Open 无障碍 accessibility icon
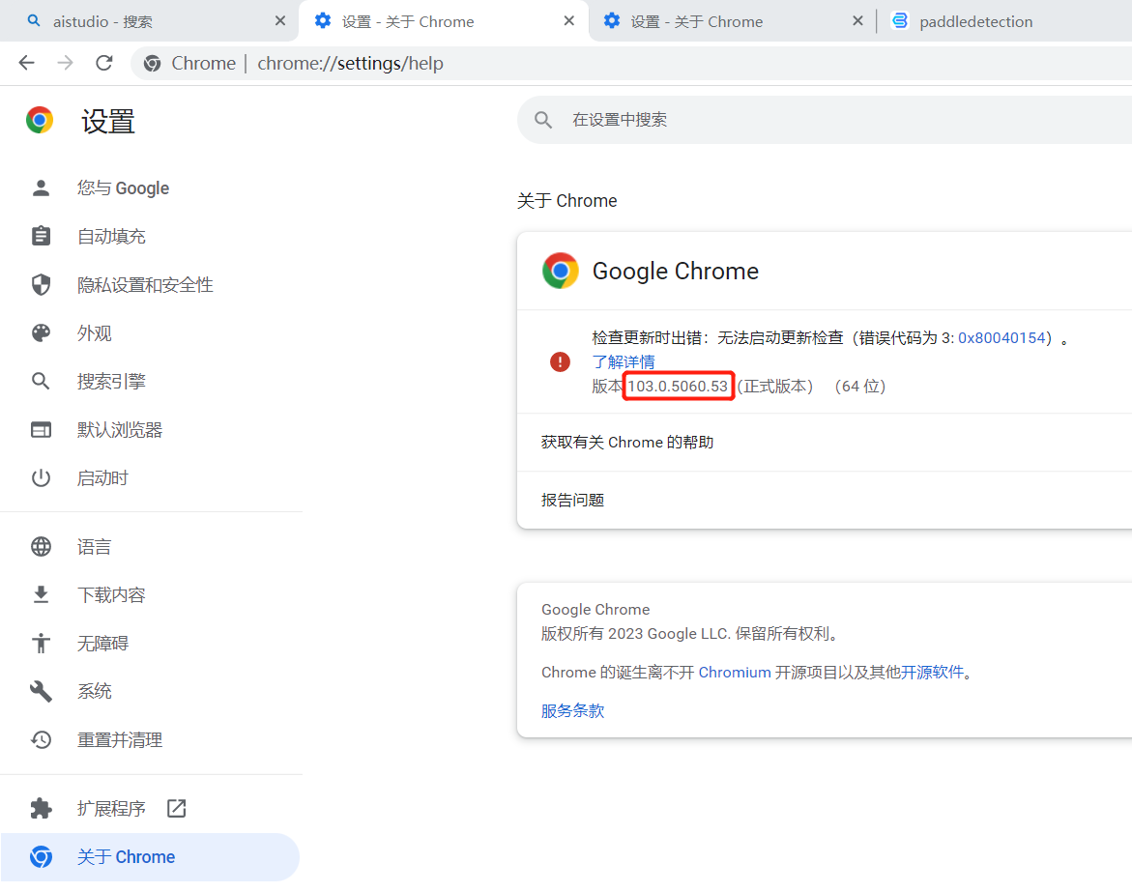1132x892 pixels. point(41,643)
